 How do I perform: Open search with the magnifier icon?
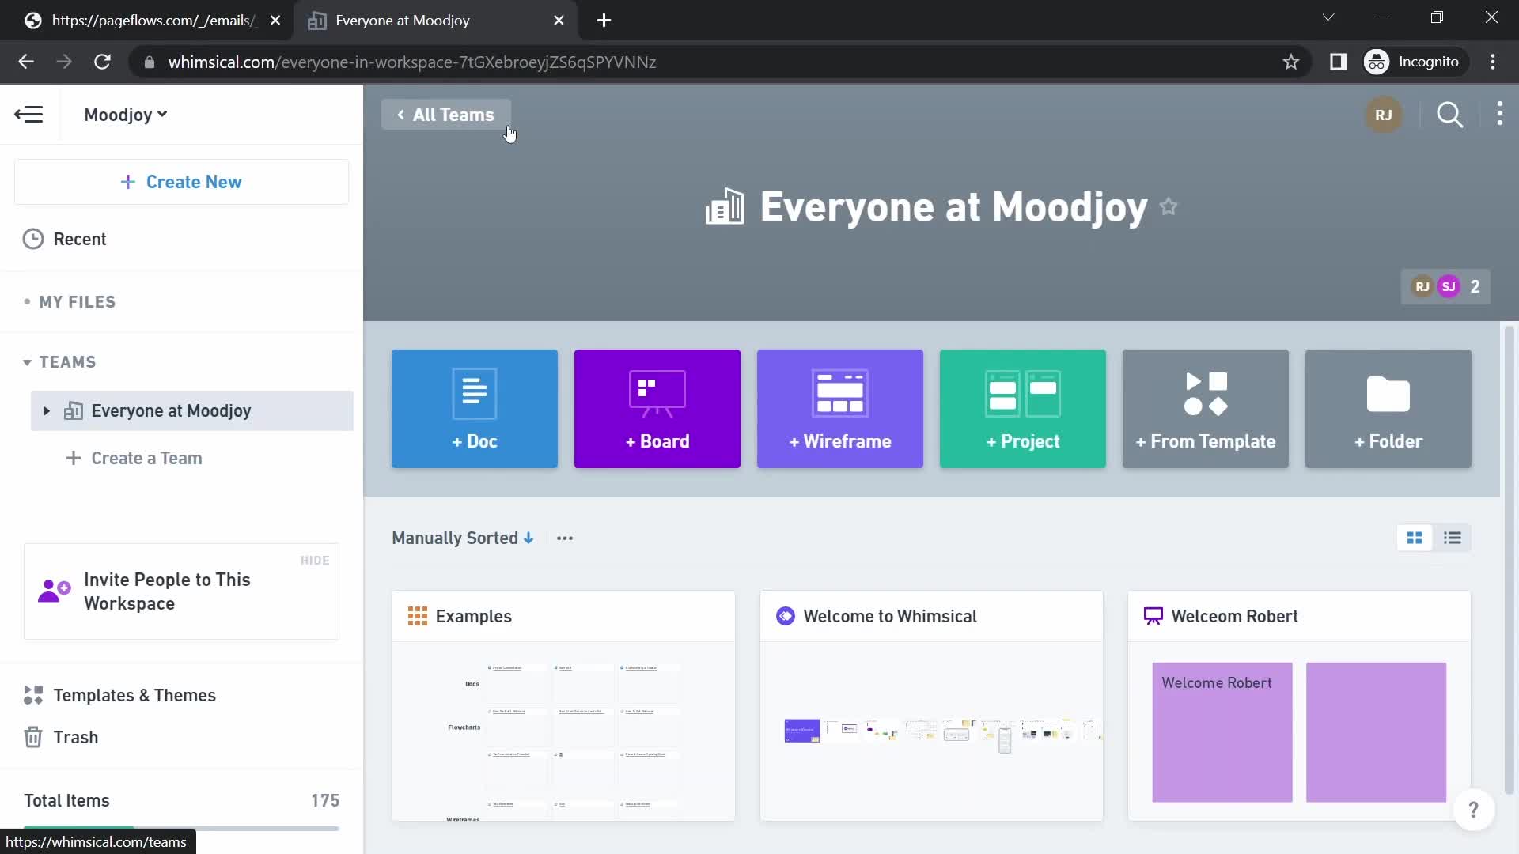pyautogui.click(x=1450, y=115)
